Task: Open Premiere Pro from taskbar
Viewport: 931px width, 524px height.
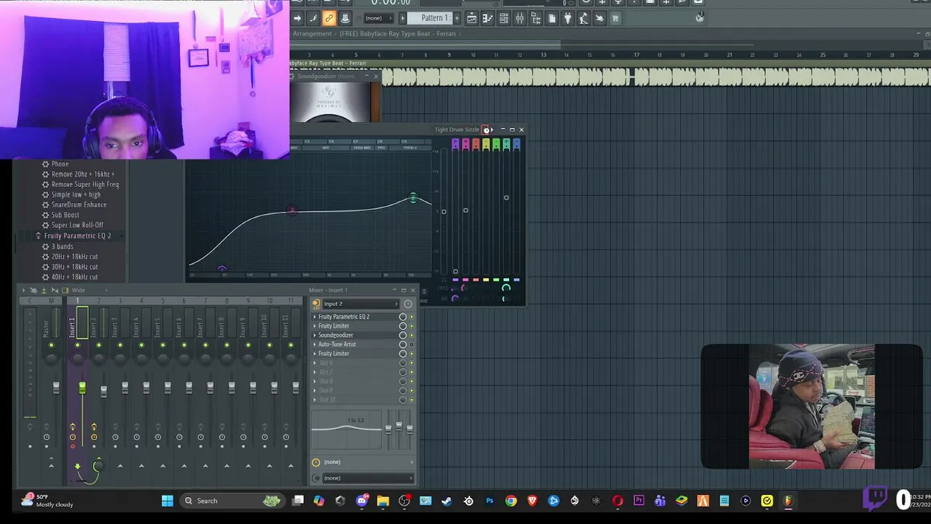Action: (639, 501)
